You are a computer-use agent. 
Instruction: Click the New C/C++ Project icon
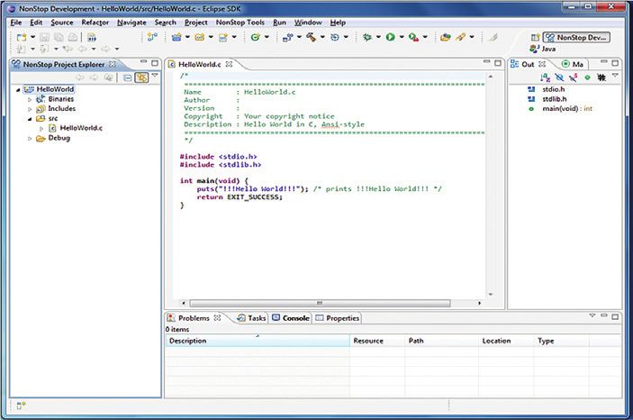point(176,37)
